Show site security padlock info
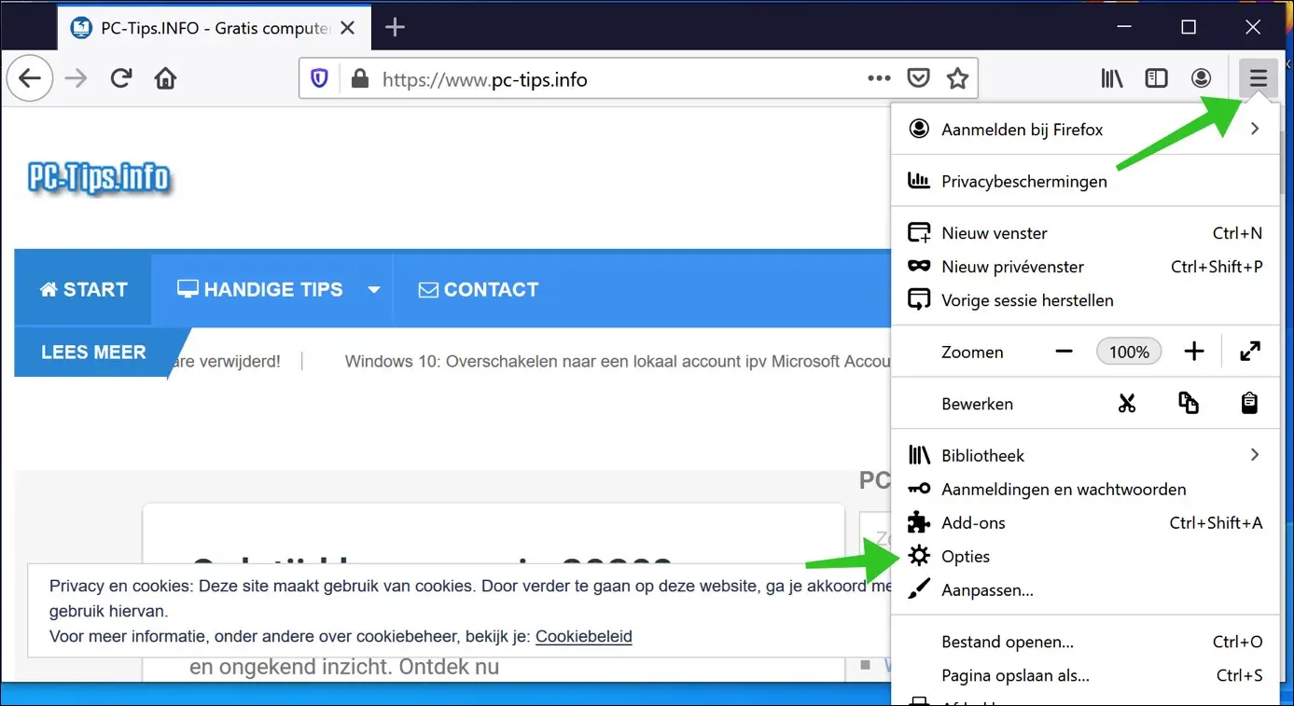 tap(360, 79)
